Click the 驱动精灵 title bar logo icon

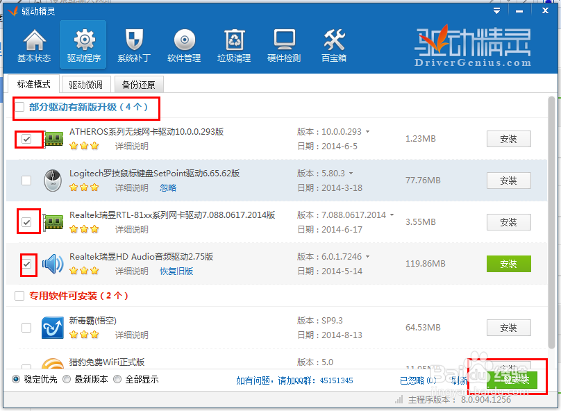(13, 11)
